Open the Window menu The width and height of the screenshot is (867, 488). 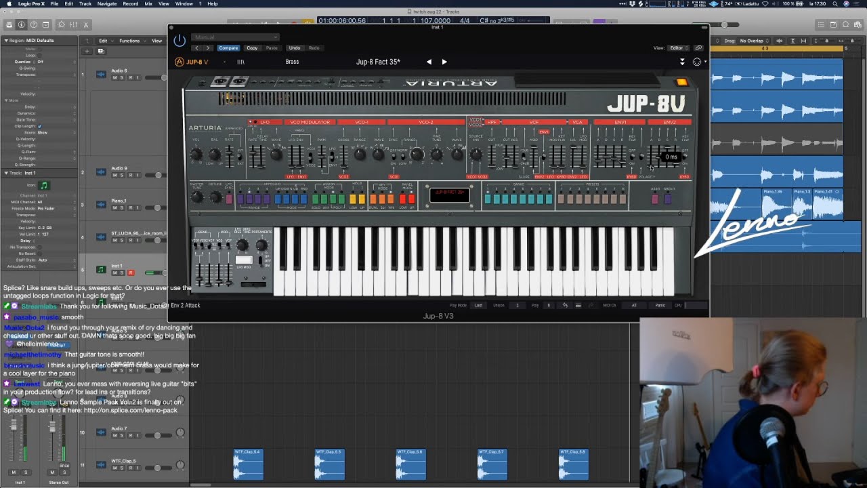[184, 3]
